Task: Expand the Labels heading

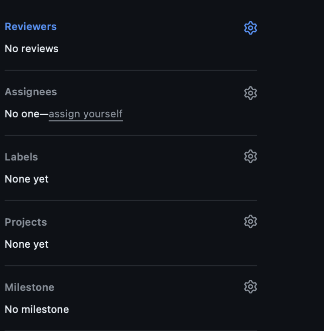Action: 21,157
